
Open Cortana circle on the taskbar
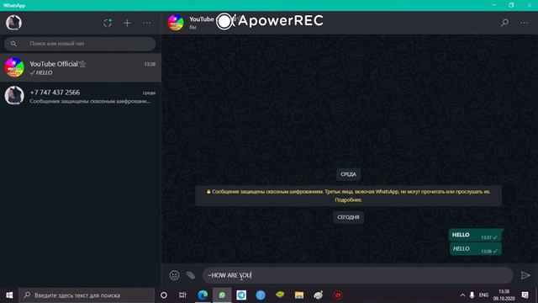click(164, 295)
